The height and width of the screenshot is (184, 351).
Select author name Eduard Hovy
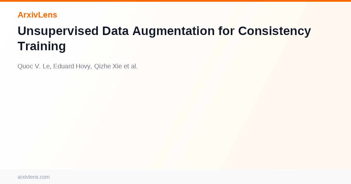point(72,66)
